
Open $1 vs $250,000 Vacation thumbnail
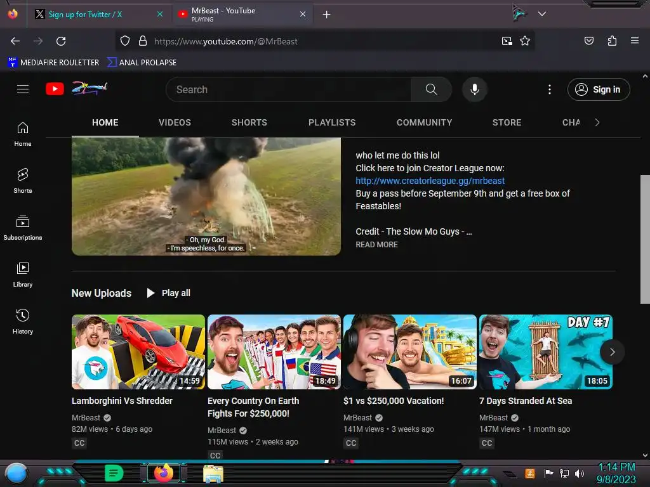[410, 352]
